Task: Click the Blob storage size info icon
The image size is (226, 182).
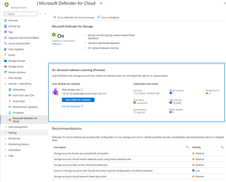Action: pyautogui.click(x=82, y=90)
